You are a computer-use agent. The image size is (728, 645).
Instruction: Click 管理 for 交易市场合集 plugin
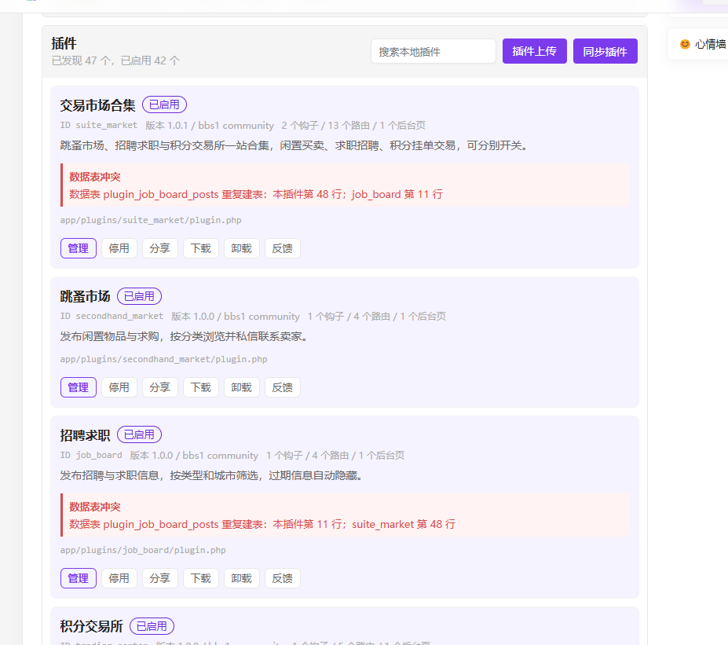[79, 248]
